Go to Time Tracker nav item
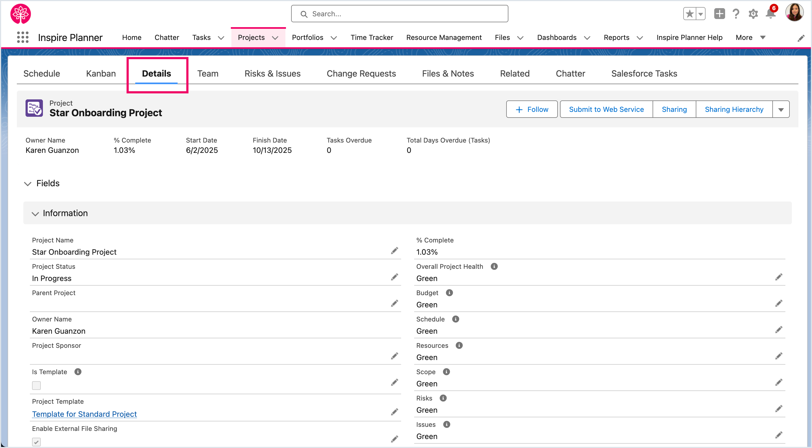The width and height of the screenshot is (812, 448). pyautogui.click(x=372, y=37)
